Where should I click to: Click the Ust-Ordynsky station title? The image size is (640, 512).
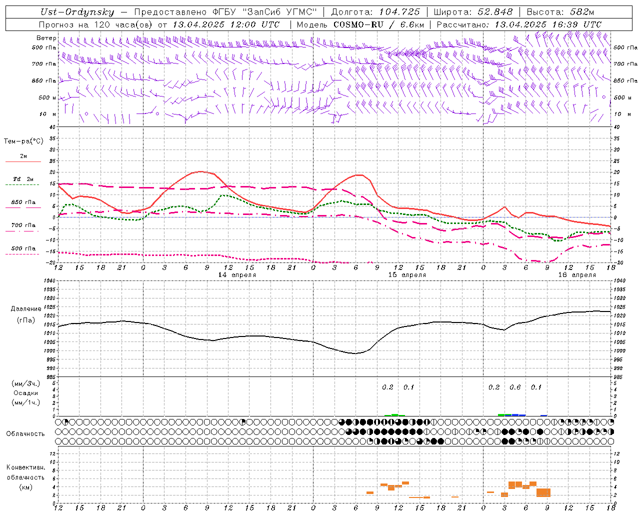(77, 12)
